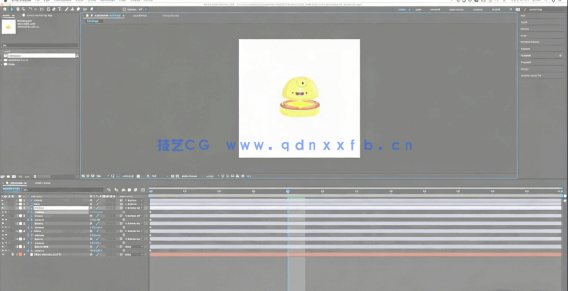Toggle visibility eye of first timeline layer
The width and height of the screenshot is (568, 291).
2,200
